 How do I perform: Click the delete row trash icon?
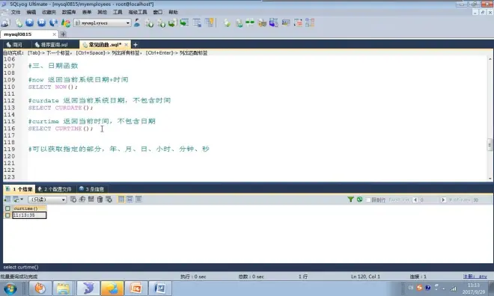point(100,200)
